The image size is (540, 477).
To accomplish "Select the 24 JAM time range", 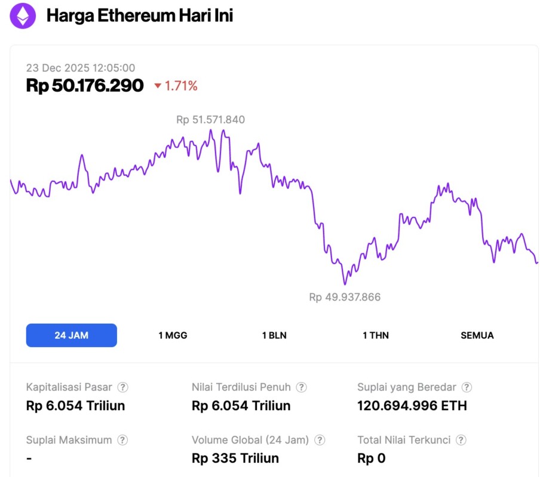I will [x=71, y=335].
